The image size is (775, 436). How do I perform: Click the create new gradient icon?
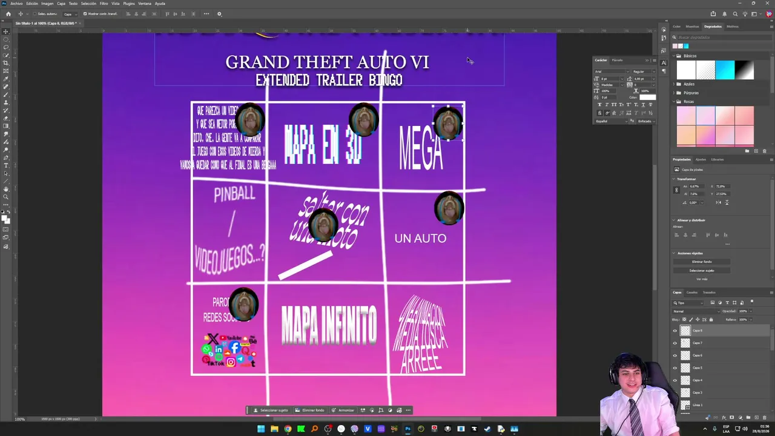[x=756, y=151]
